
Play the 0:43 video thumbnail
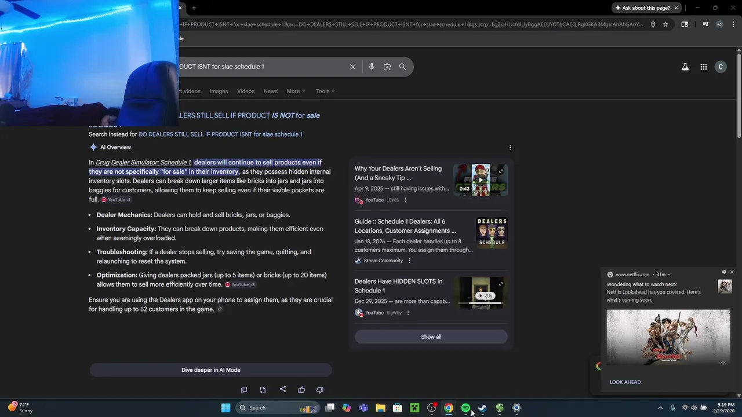point(481,180)
